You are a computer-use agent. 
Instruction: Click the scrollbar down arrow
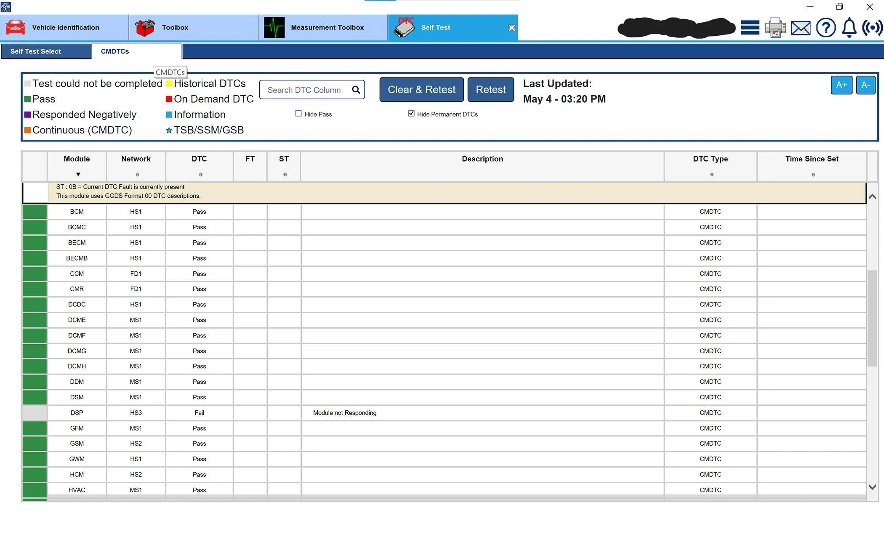point(872,487)
